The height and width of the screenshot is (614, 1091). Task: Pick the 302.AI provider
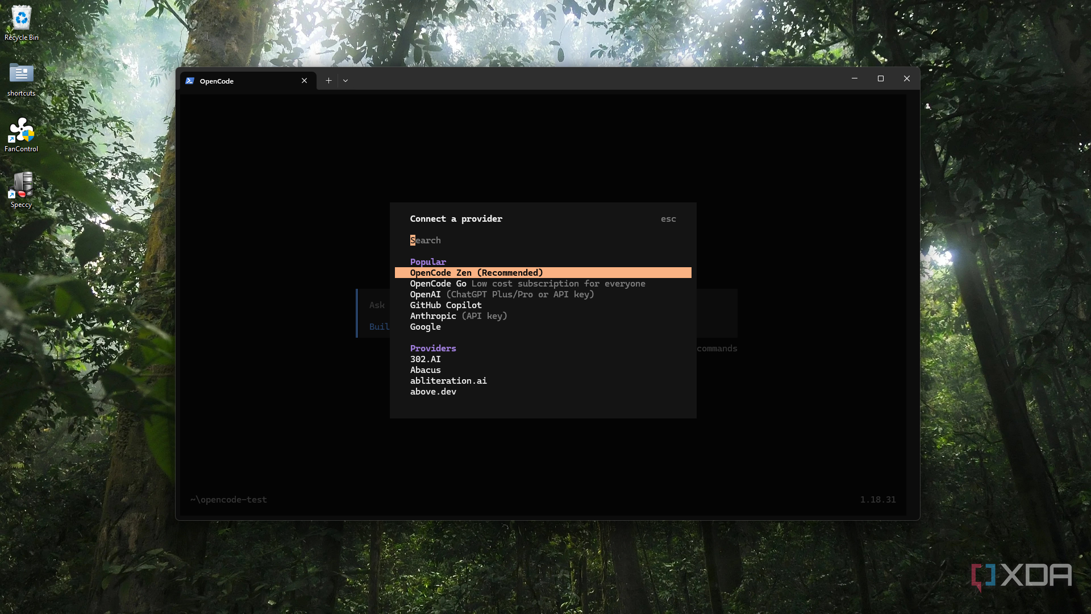pyautogui.click(x=543, y=359)
